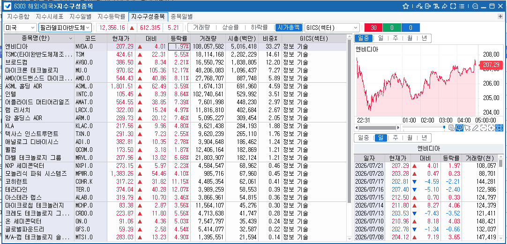Sort list by 거래량 button
The image size is (507, 244).
[x=201, y=28]
